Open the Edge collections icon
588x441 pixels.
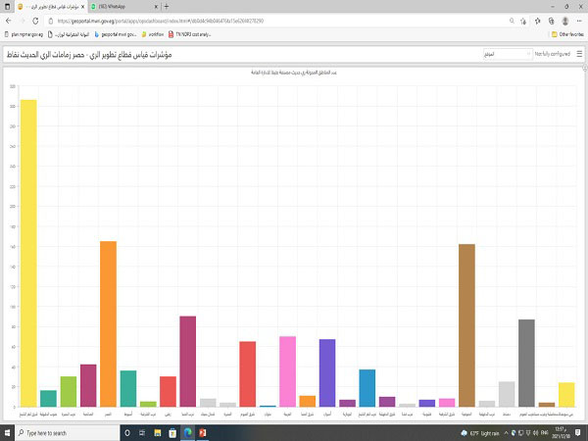551,20
